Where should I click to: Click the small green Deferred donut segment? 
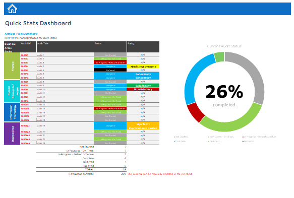(x=219, y=57)
